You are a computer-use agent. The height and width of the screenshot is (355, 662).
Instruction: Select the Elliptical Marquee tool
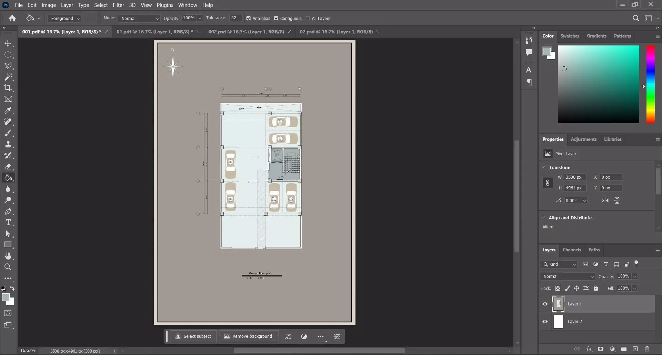coord(8,55)
